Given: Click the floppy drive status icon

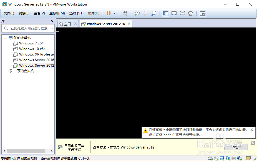Looking at the screenshot, I should 222,158.
